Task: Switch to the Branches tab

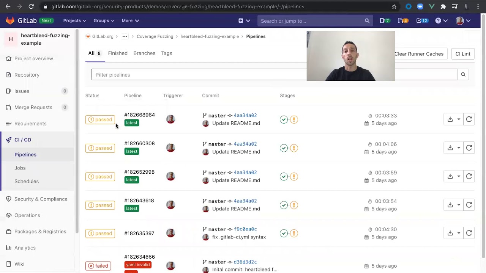Action: coord(144,53)
